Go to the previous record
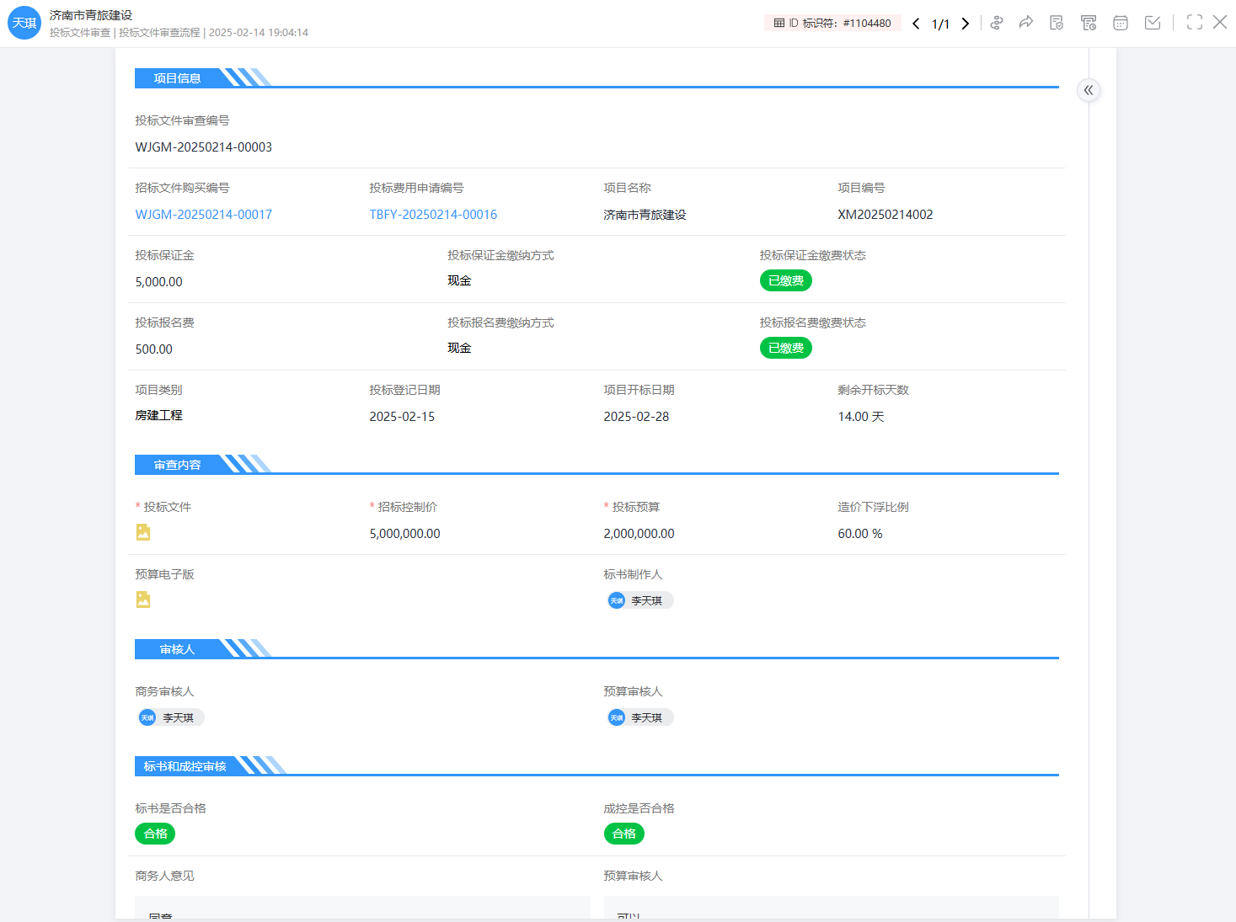The width and height of the screenshot is (1236, 922). pos(916,24)
